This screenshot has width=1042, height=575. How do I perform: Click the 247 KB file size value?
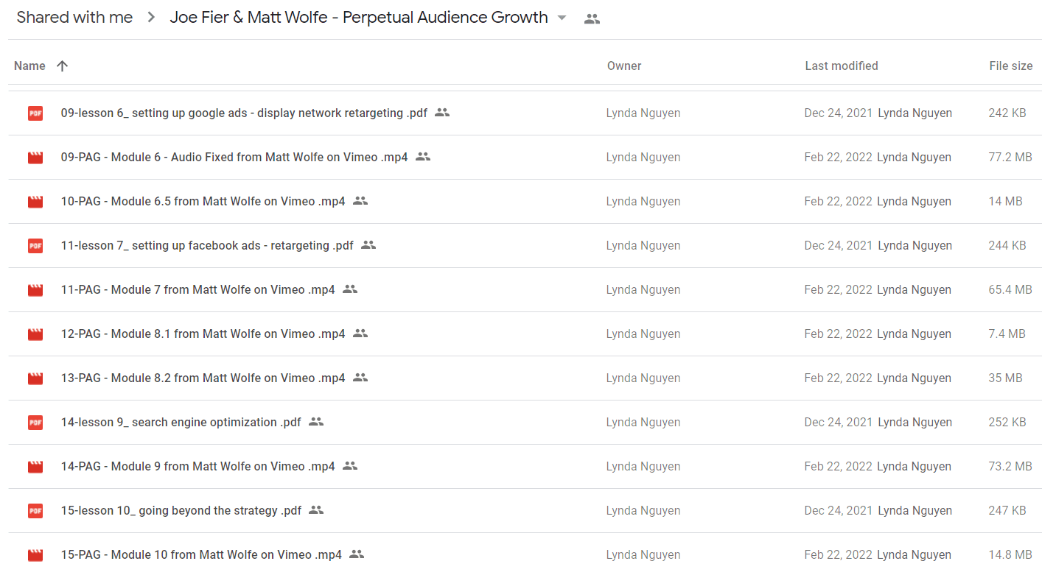[x=1007, y=511]
